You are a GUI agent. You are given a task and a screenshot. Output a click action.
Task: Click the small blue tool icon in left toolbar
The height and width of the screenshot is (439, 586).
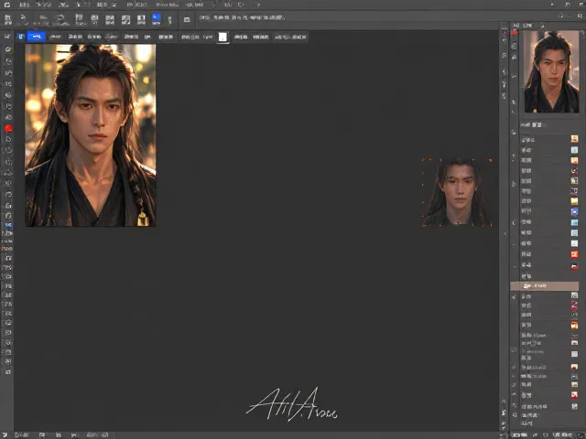(x=8, y=225)
